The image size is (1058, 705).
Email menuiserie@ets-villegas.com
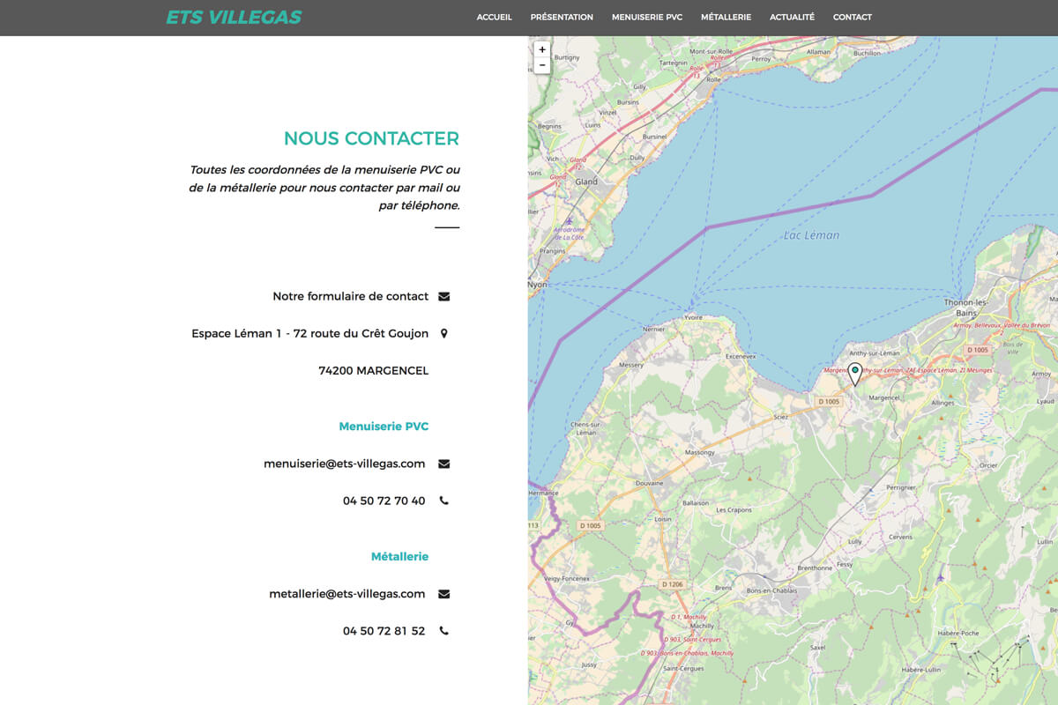tap(344, 464)
